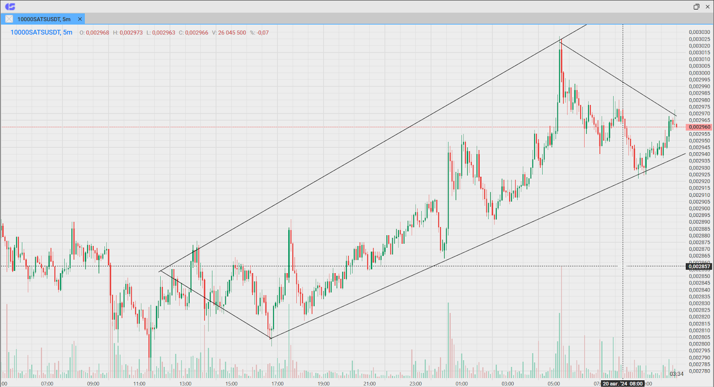Click the 09:00 label on time axis
This screenshot has width=714, height=387.
coord(93,383)
